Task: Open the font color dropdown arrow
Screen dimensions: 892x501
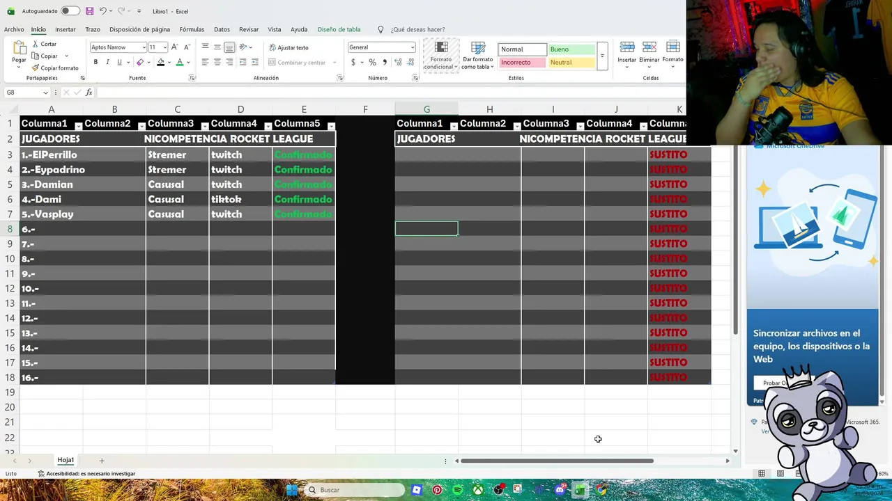Action: [187, 62]
